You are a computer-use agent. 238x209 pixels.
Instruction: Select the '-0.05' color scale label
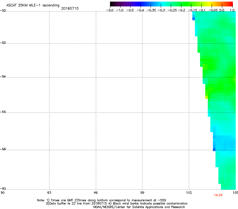(213, 10)
